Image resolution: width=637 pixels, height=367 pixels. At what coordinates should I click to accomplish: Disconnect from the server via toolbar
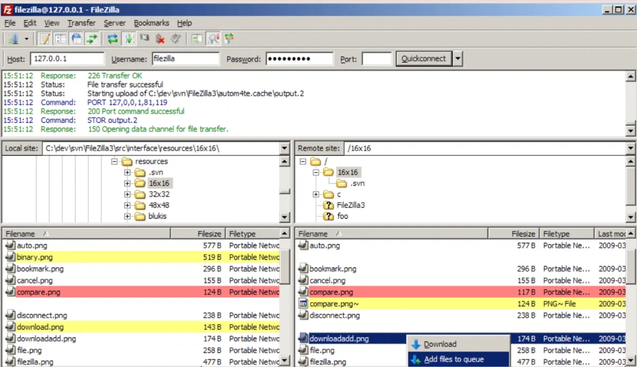click(x=160, y=39)
